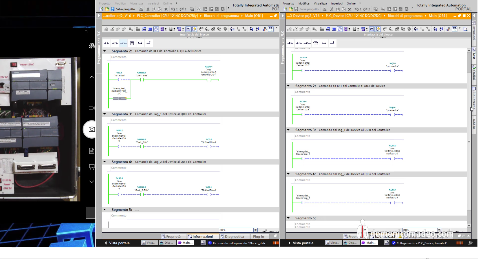Select Blocchi di programma in Device breadcrumb
The image size is (478, 259).
[x=405, y=16]
